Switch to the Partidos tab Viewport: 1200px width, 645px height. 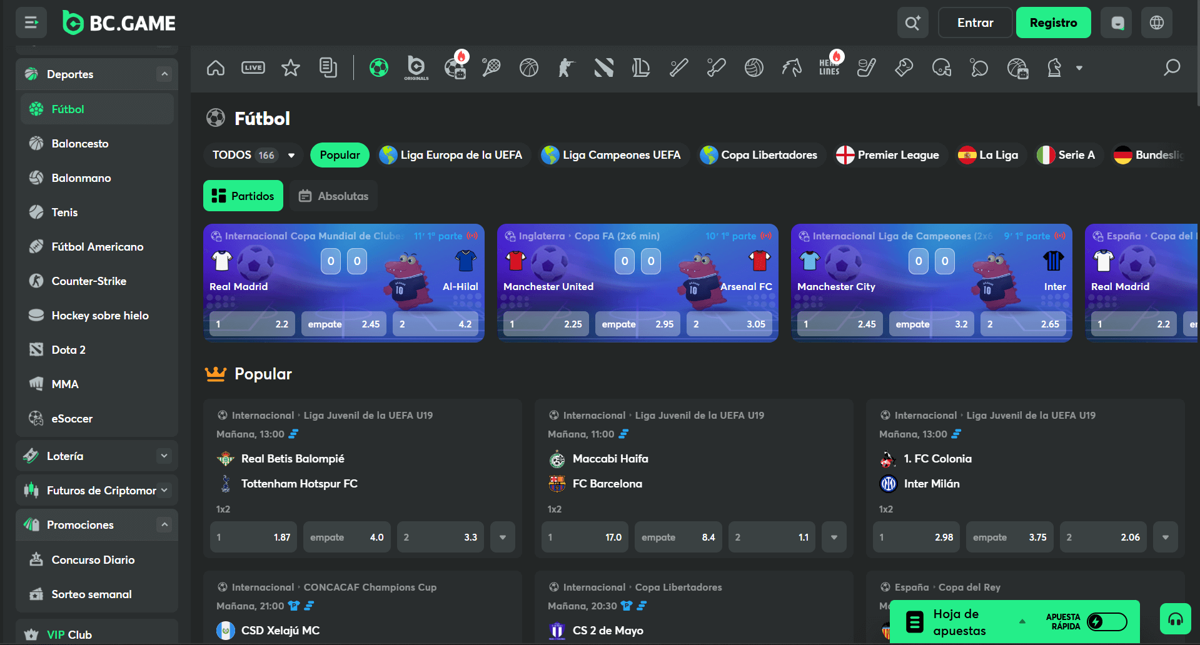(x=243, y=196)
